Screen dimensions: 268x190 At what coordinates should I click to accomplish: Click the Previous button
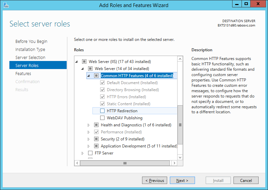[154, 180]
